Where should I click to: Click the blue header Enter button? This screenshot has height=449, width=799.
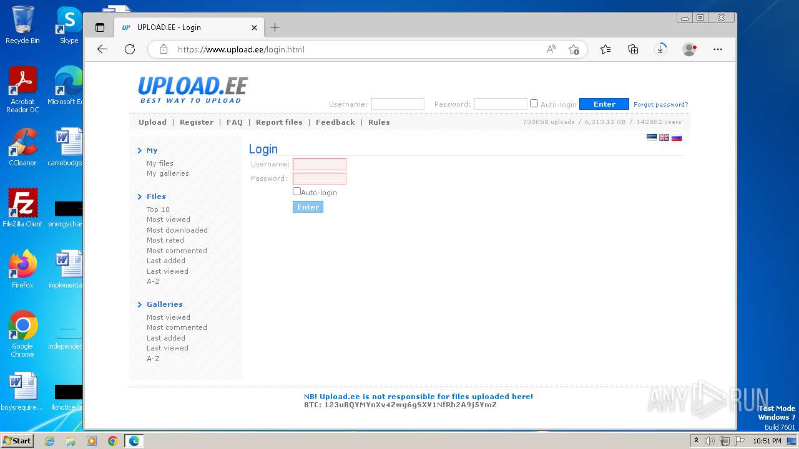click(x=604, y=104)
